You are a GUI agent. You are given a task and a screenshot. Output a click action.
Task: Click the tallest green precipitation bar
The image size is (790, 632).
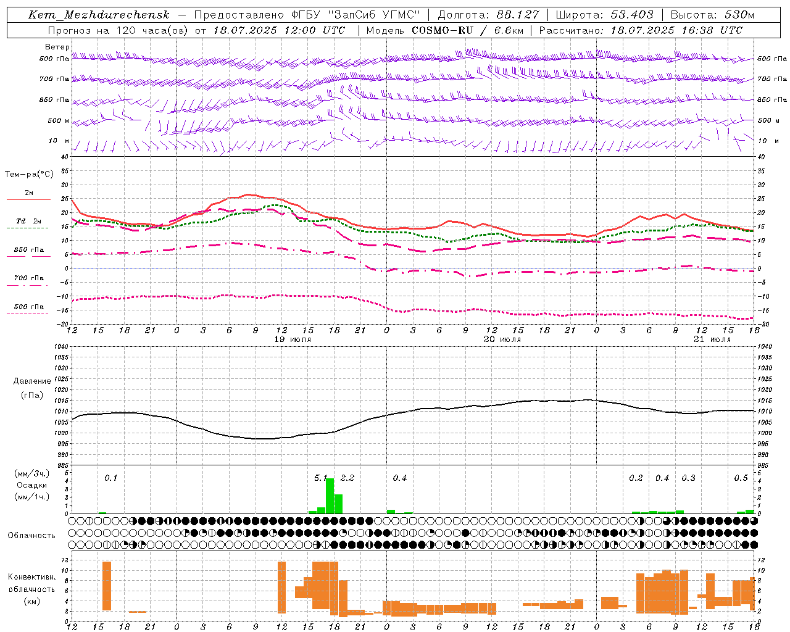[x=330, y=496]
